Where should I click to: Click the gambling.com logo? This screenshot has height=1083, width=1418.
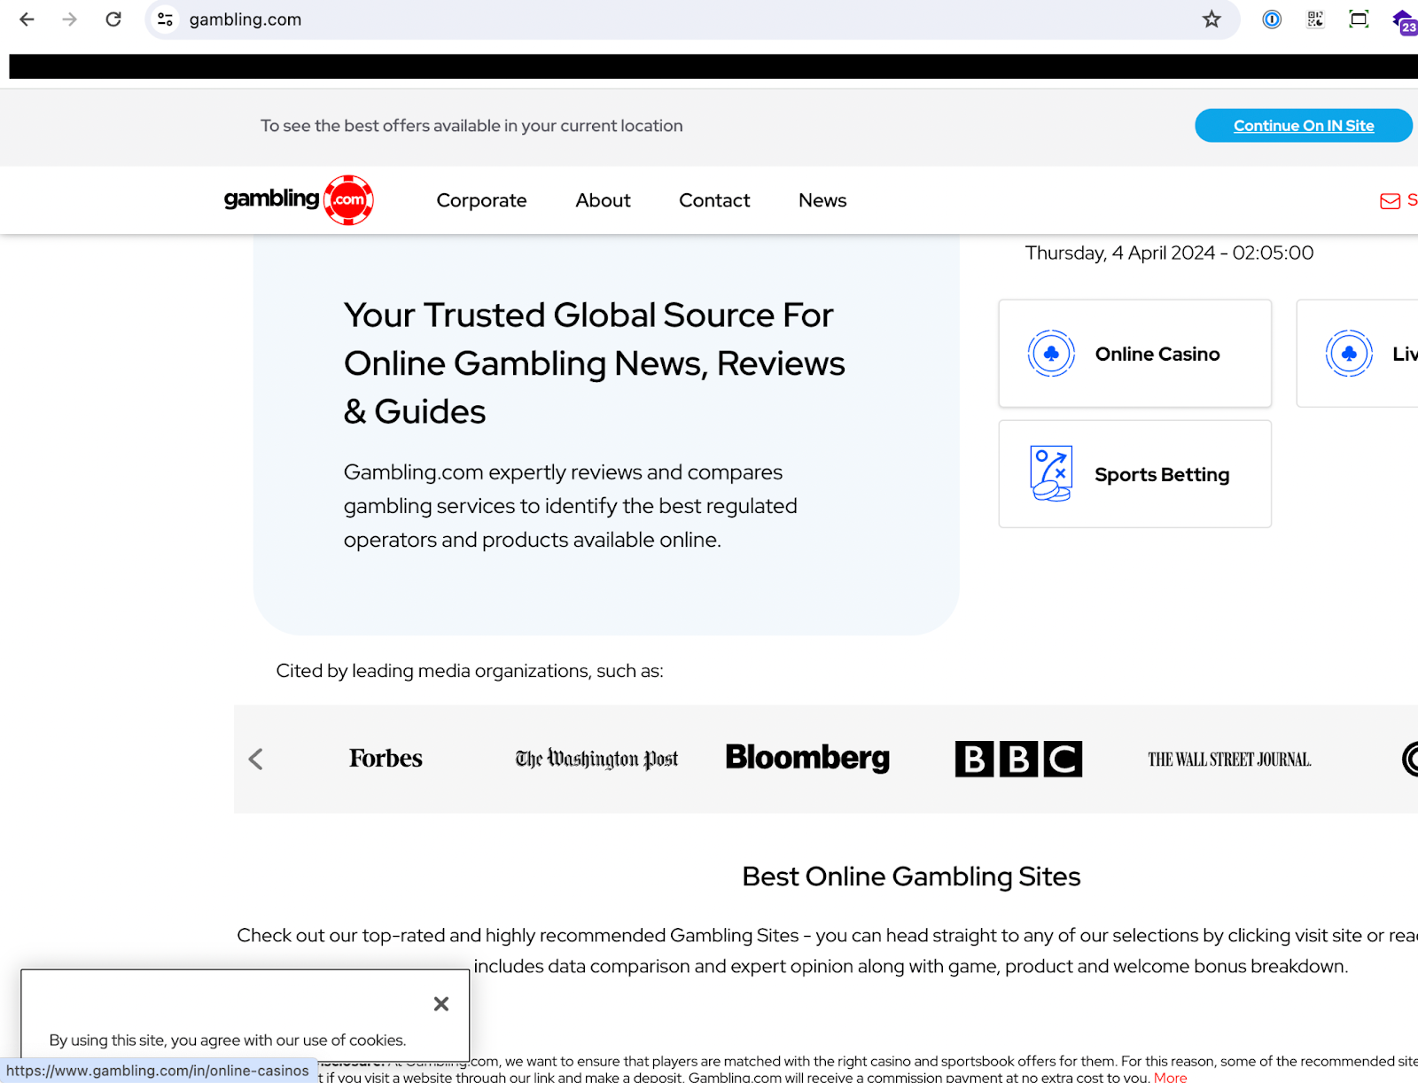[299, 200]
